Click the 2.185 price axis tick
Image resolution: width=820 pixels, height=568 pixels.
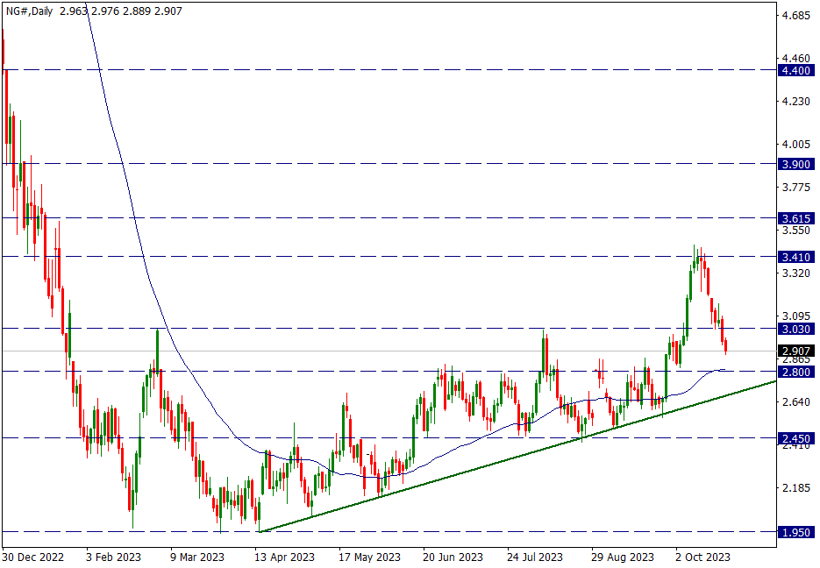tap(796, 487)
